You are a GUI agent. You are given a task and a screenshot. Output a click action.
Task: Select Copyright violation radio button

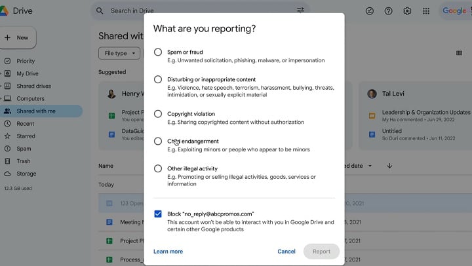(158, 114)
